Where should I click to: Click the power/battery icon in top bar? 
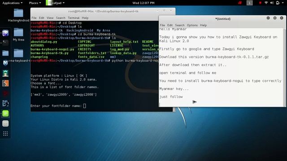point(278,3)
